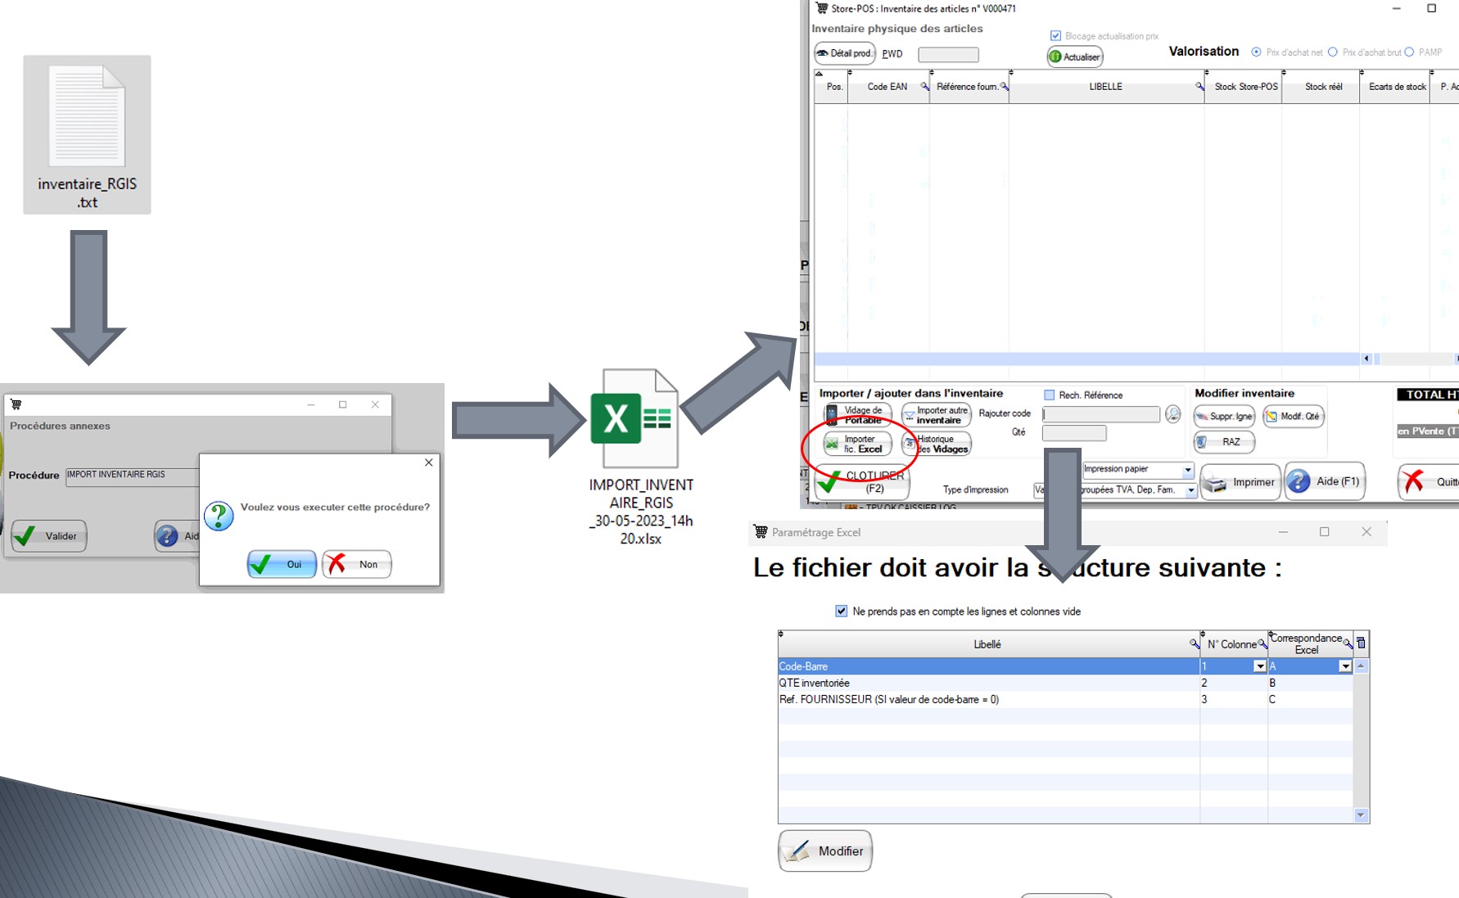
Task: Click the Code EAN column header
Action: pyautogui.click(x=887, y=87)
